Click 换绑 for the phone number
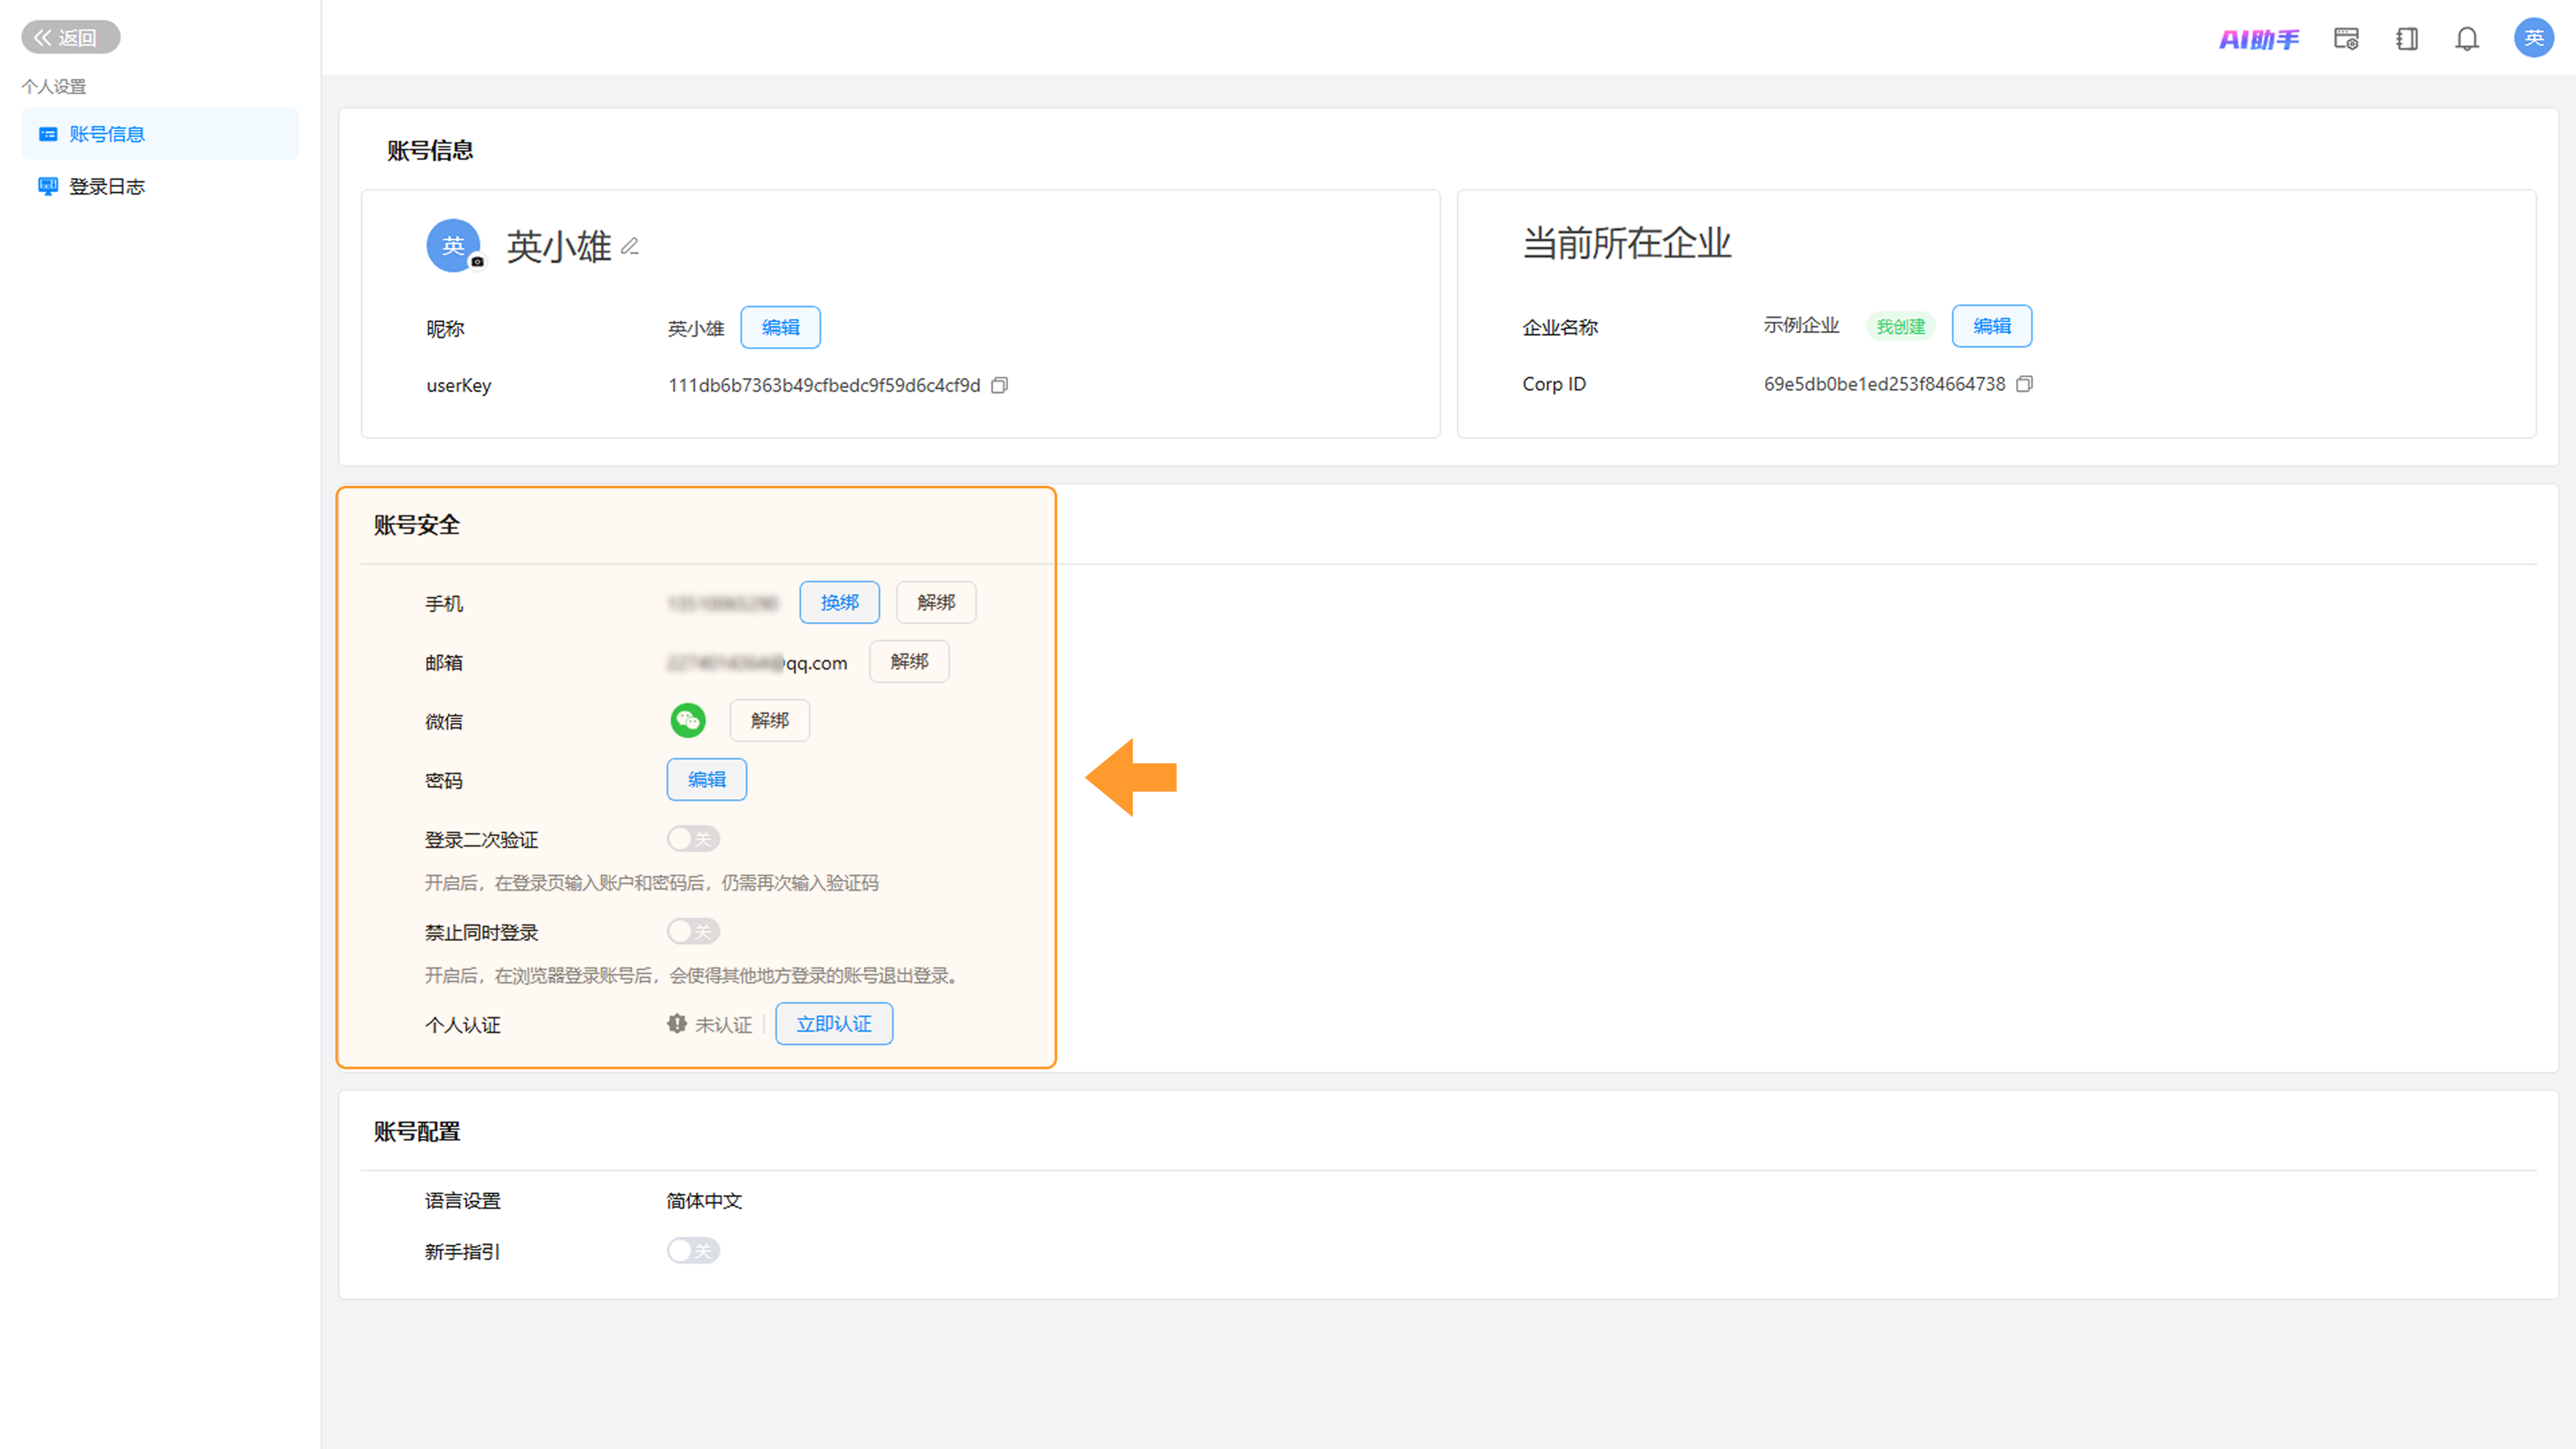 [839, 602]
